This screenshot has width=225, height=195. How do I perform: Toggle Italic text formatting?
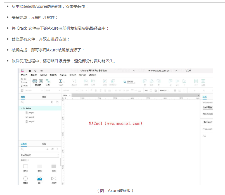point(101,91)
